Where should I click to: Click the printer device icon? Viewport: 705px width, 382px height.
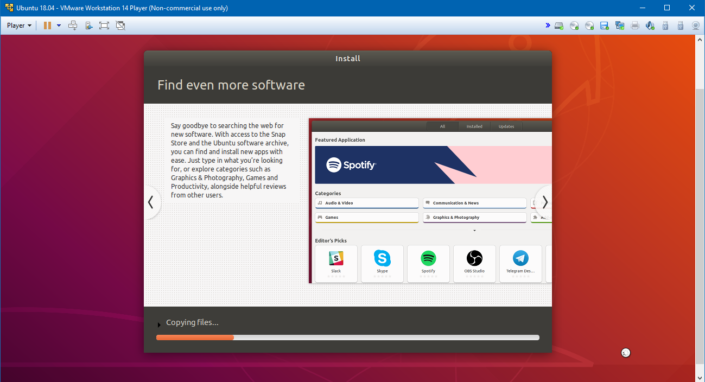[x=635, y=26]
